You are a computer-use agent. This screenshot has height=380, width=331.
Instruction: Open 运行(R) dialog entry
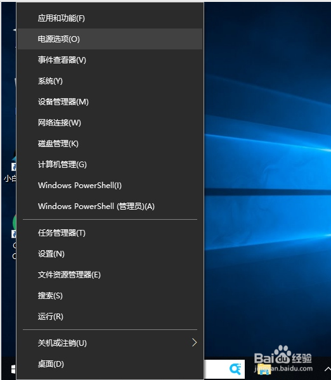pyautogui.click(x=110, y=316)
